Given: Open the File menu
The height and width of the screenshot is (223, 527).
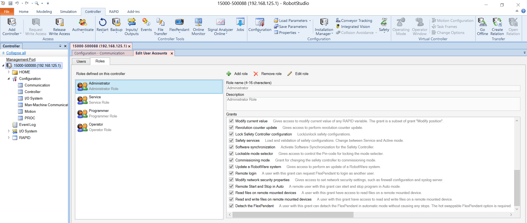Looking at the screenshot, I should coord(7,11).
